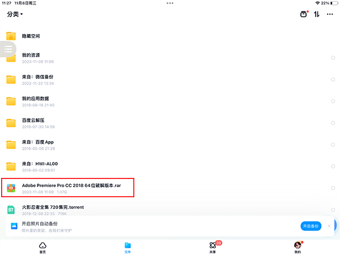The height and width of the screenshot is (255, 340).
Task: Select the circle checkbox for 我的资源
Action: coord(333,58)
